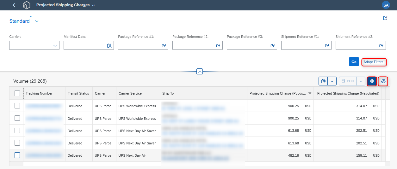Select second UPS Worldwide Express row checkbox
The width and height of the screenshot is (397, 169).
tap(17, 118)
